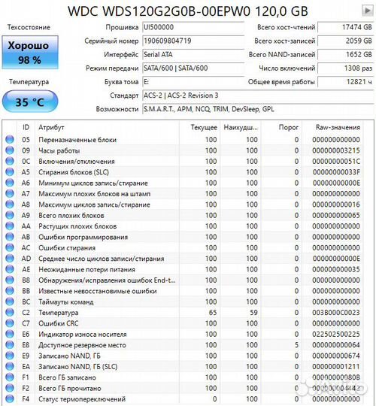Click the status icon of row BC Таймауты команд

coord(10,301)
